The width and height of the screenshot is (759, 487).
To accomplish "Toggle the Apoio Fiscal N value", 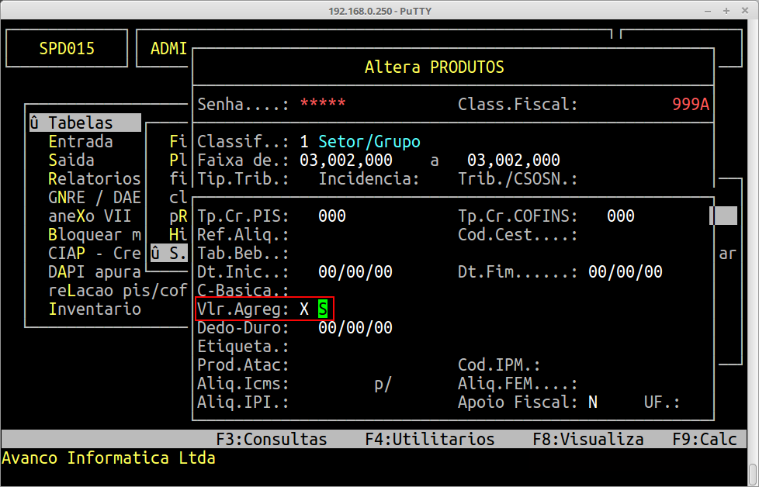I will tap(593, 402).
